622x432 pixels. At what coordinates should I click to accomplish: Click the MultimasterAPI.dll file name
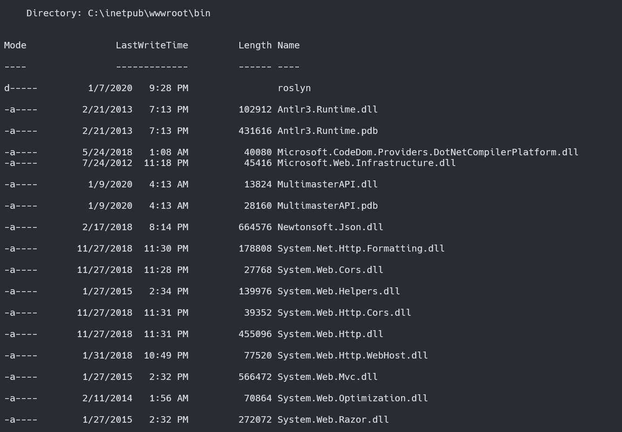coord(327,184)
